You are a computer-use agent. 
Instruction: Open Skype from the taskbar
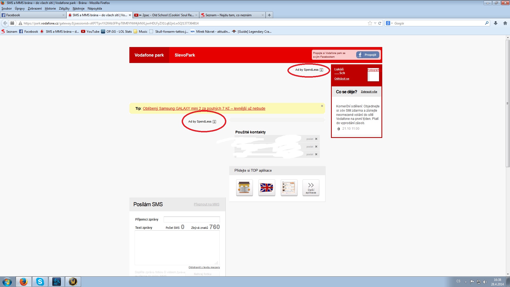[x=40, y=282]
